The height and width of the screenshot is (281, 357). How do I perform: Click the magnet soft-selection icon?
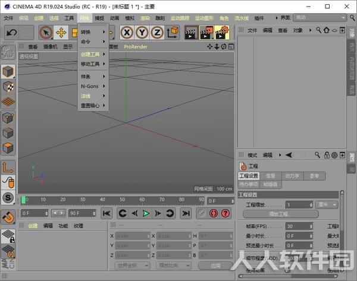coord(8,217)
